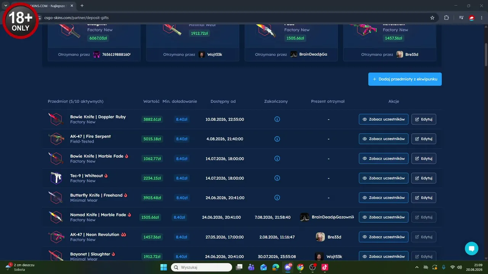Edit the AK-47 Fire Serpent gift
The height and width of the screenshot is (274, 488).
[424, 139]
